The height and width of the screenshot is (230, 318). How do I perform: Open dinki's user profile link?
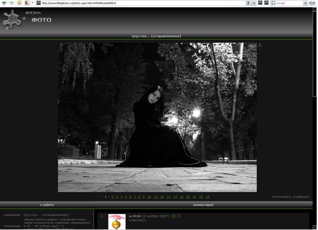137,216
